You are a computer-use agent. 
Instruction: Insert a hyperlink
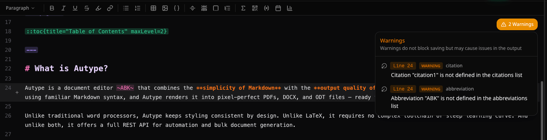click(110, 8)
